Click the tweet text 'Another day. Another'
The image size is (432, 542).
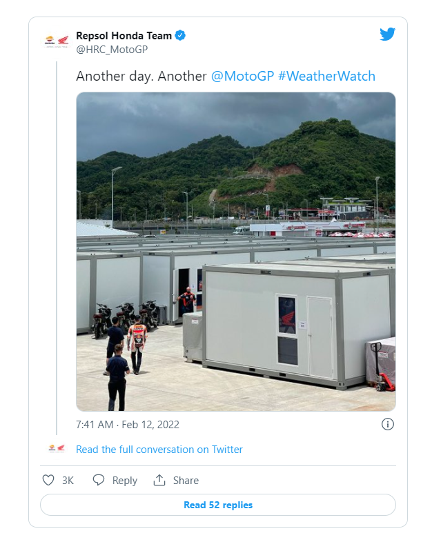(141, 76)
